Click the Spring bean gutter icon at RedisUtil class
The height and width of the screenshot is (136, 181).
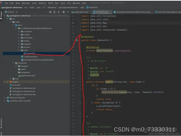tap(77, 40)
